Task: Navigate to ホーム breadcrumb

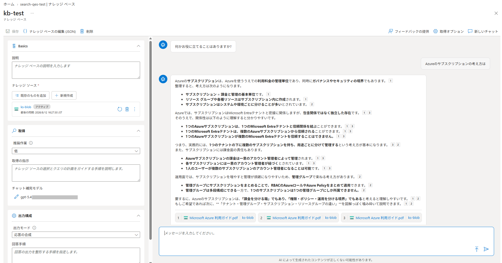Action: coord(9,4)
